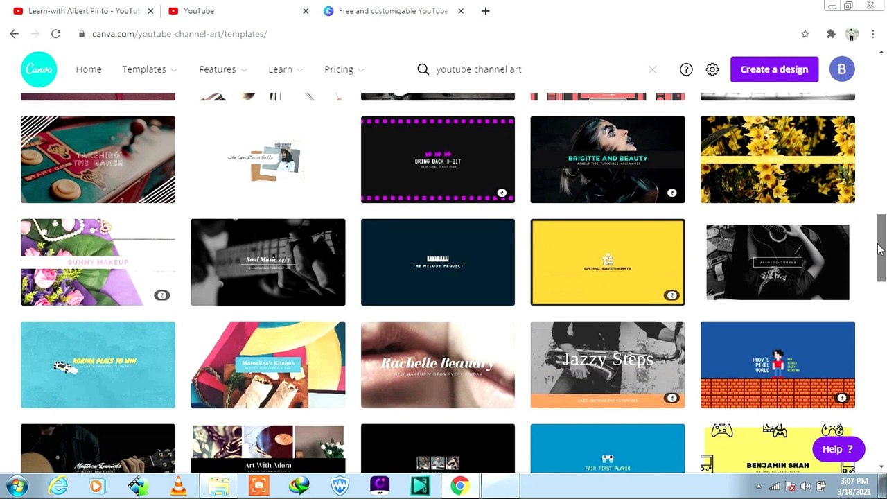Open VLC media player from the taskbar

pyautogui.click(x=179, y=486)
